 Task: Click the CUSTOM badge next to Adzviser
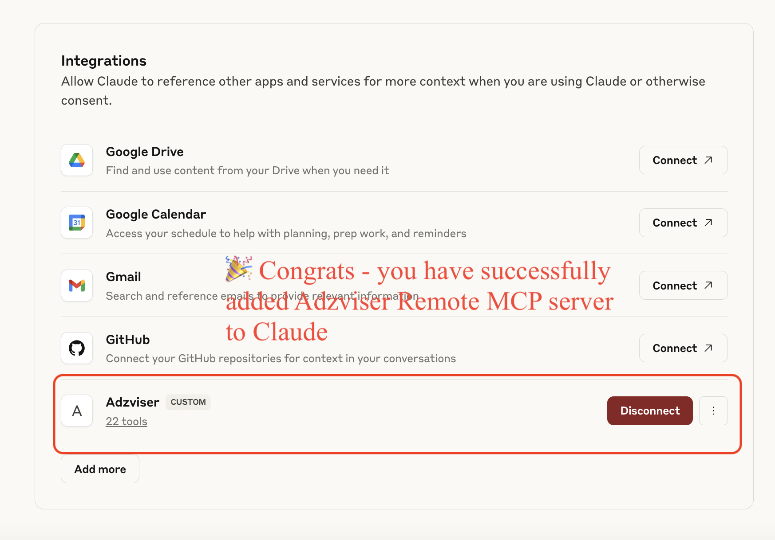[x=188, y=402]
